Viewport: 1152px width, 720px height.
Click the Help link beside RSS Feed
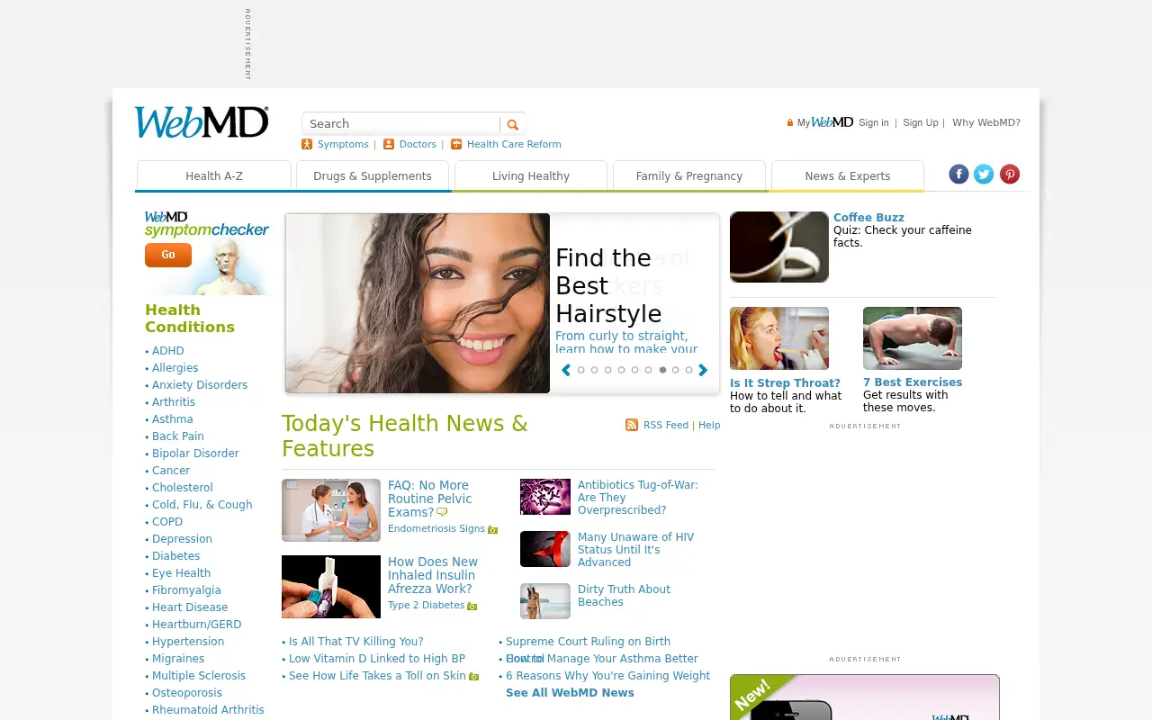pyautogui.click(x=709, y=425)
